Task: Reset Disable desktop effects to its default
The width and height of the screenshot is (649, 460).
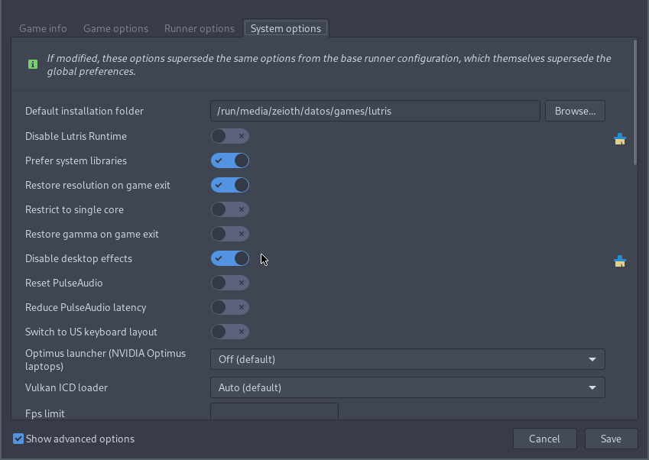Action: click(620, 261)
